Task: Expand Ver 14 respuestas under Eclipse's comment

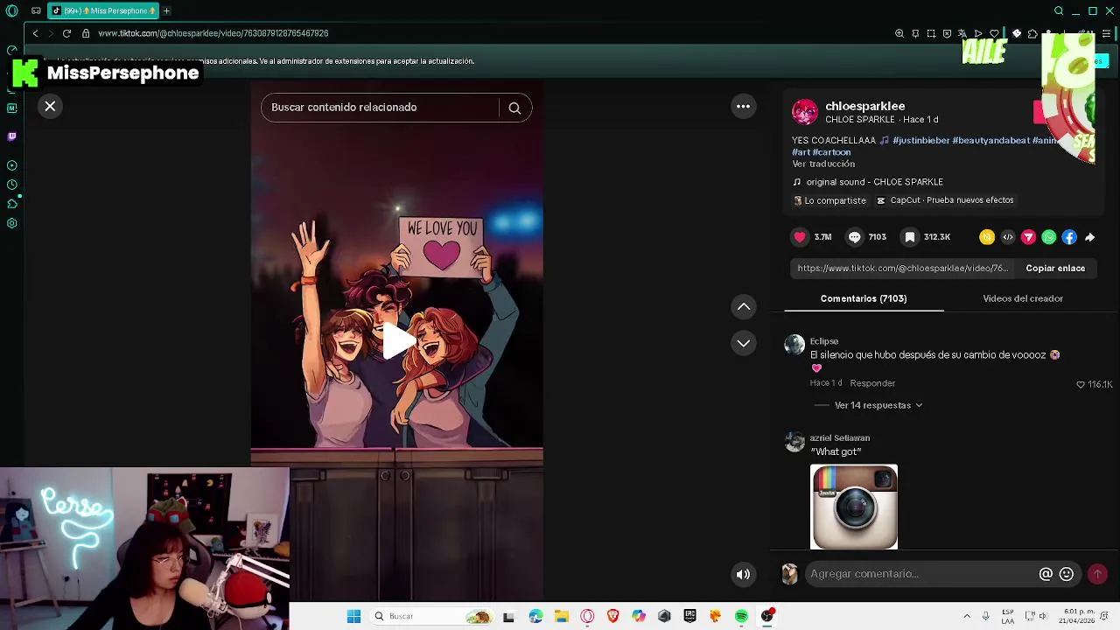Action: pos(878,405)
